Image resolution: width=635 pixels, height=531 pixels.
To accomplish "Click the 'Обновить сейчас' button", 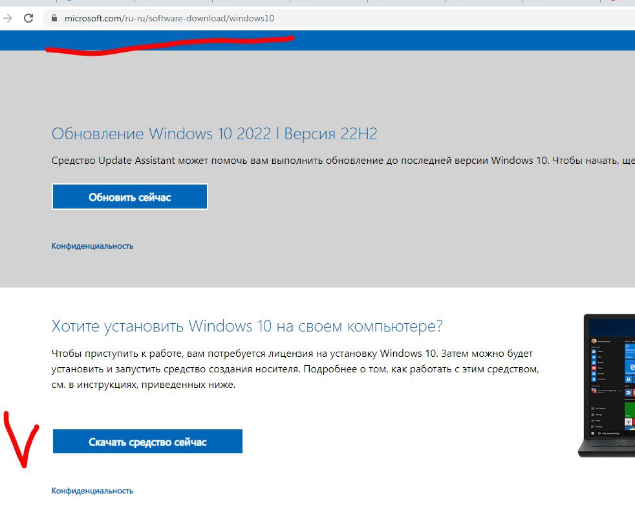I will coord(130,197).
